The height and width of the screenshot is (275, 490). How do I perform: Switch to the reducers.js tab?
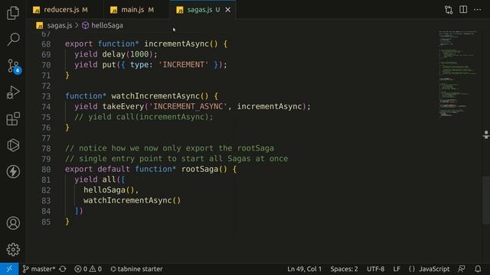(64, 10)
